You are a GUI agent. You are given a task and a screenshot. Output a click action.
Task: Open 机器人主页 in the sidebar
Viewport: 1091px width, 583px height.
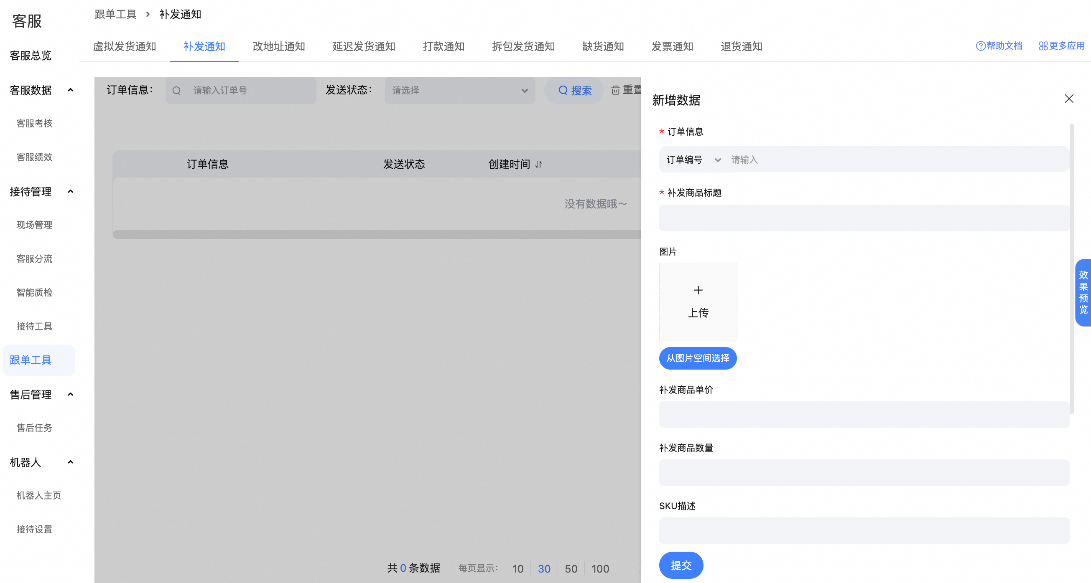click(x=39, y=496)
